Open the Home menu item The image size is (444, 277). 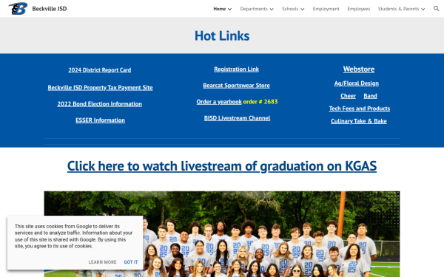point(220,9)
